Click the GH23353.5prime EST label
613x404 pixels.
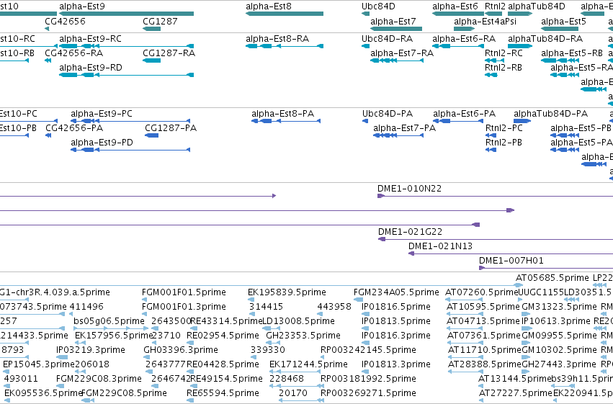(303, 336)
